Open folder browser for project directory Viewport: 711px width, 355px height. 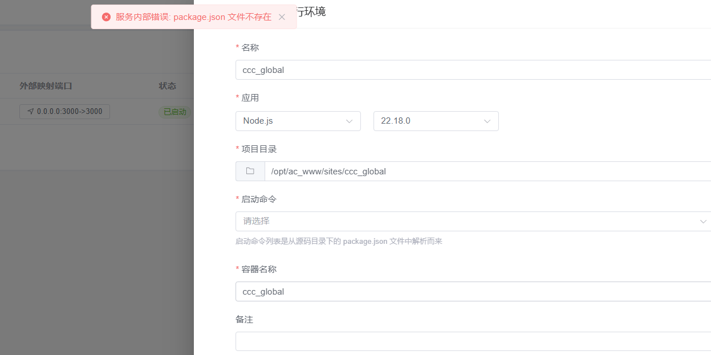pos(250,171)
